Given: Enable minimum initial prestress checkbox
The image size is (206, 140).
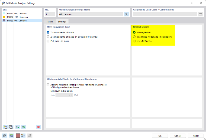Looking at the screenshot, I should coord(48,85).
